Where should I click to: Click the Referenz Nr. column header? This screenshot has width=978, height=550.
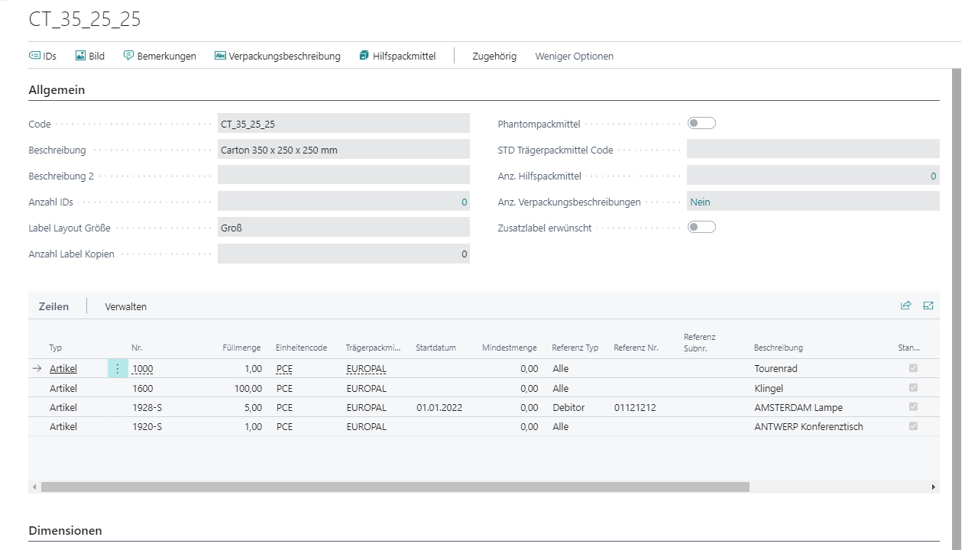point(636,348)
